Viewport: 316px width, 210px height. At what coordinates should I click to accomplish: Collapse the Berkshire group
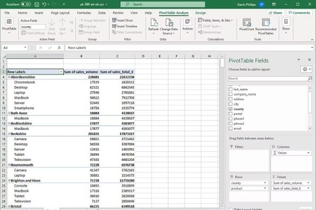click(x=9, y=134)
